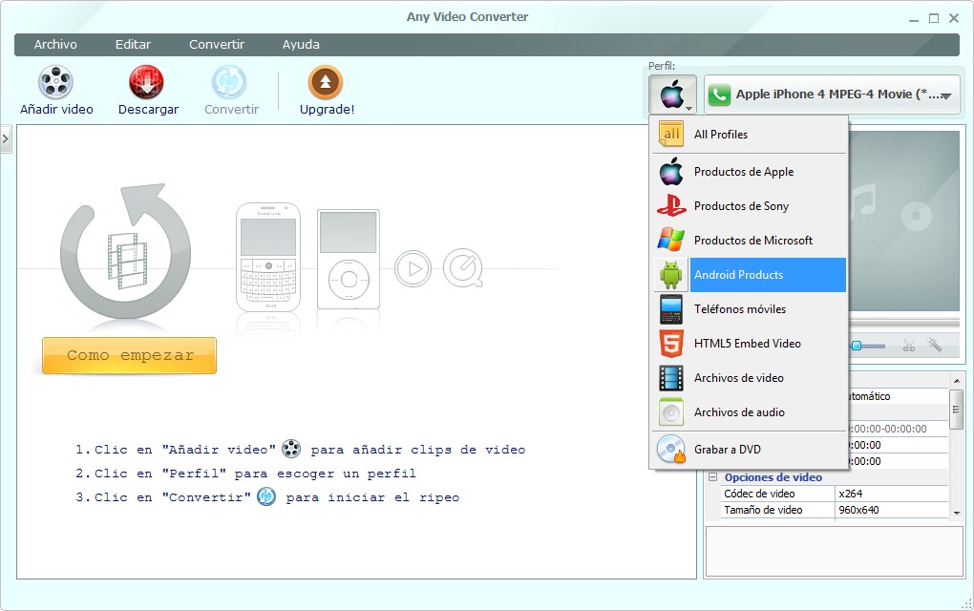
Task: Click the Apple logo beside Productos de Apple
Action: pos(671,172)
